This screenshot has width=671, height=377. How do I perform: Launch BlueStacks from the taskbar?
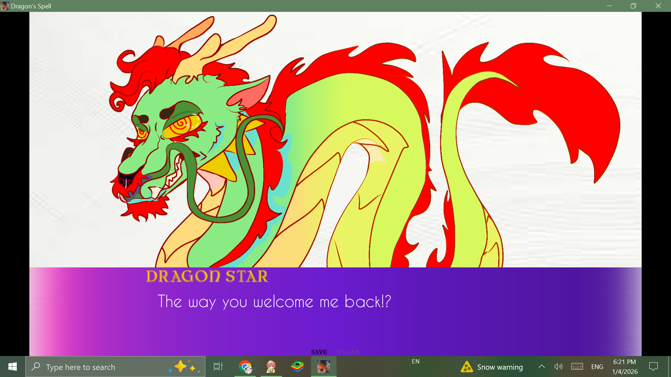coord(297,367)
